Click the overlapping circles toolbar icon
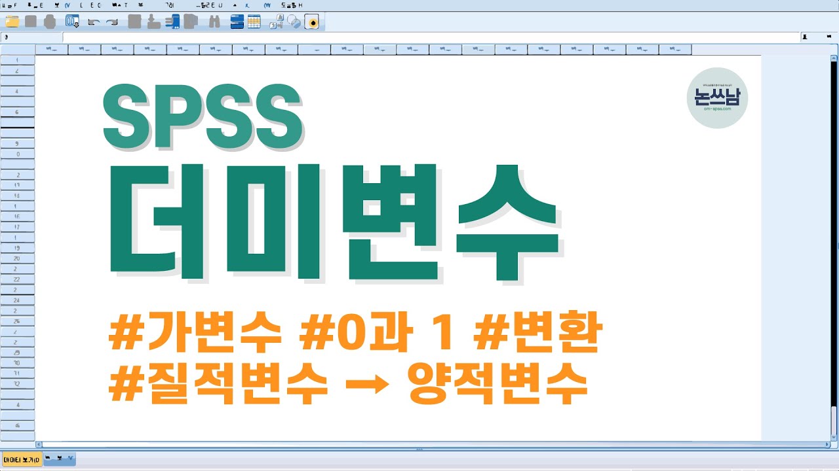 [x=294, y=22]
